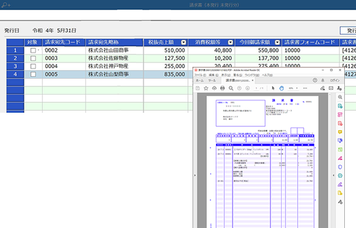Open the three-dot more tools menu
The image size is (356, 228).
click(x=305, y=88)
